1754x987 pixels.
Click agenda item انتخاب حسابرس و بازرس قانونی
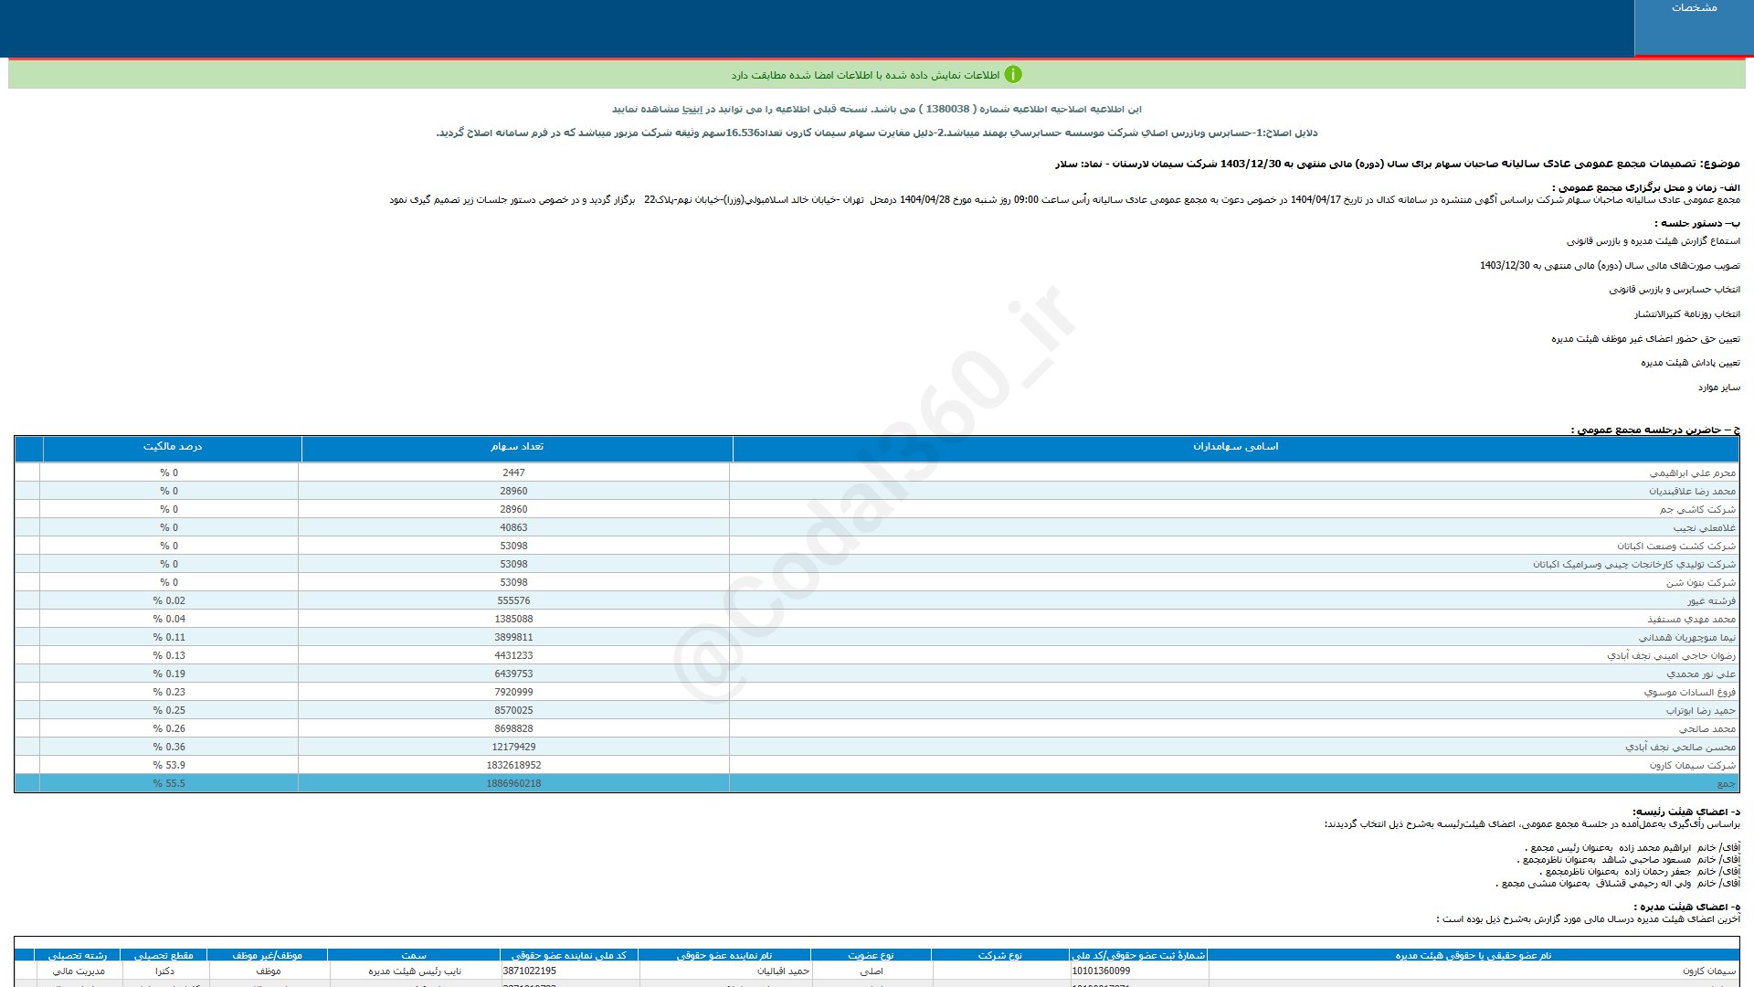(x=1675, y=290)
